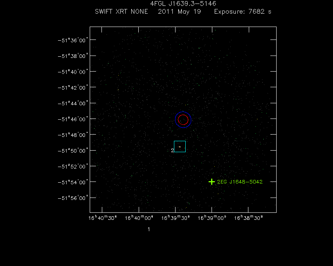Click the title text 4FGL J1639.3-5146
This screenshot has height=266, width=333.
pyautogui.click(x=183, y=4)
